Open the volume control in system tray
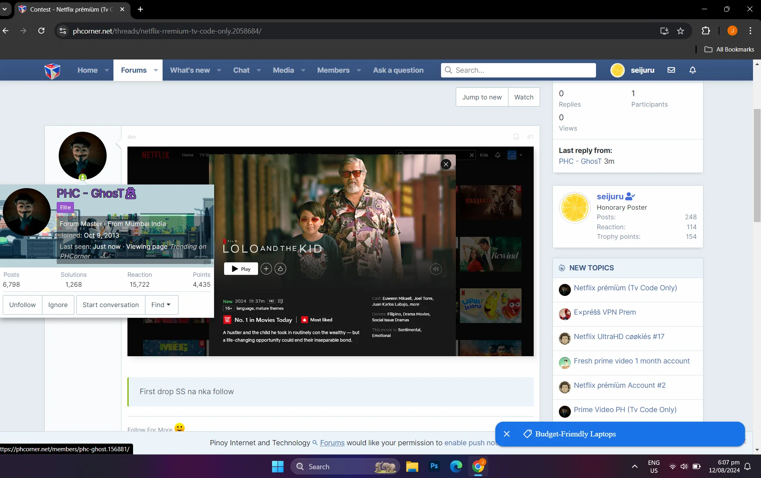Image resolution: width=761 pixels, height=478 pixels. coord(684,466)
